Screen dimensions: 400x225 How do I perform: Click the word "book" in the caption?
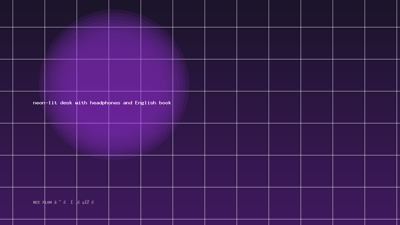pos(165,103)
